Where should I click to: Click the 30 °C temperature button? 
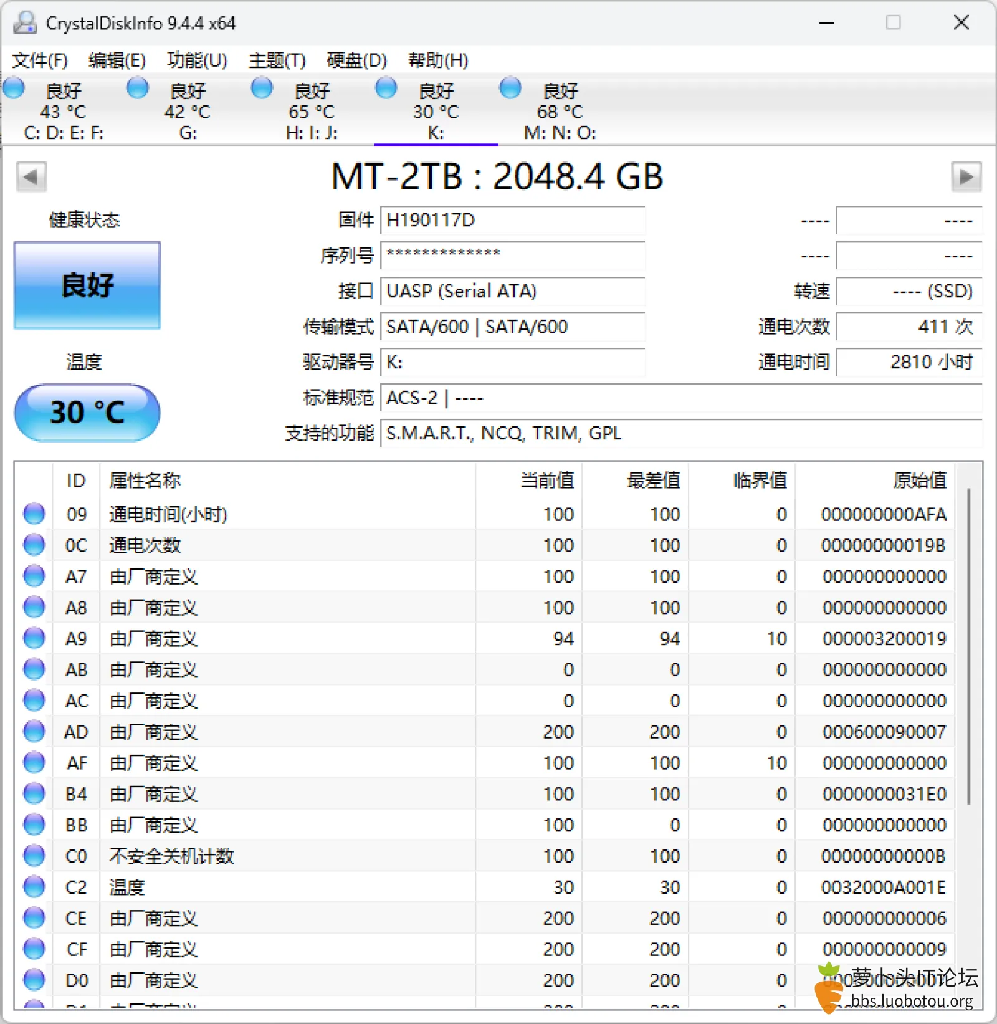[x=87, y=413]
